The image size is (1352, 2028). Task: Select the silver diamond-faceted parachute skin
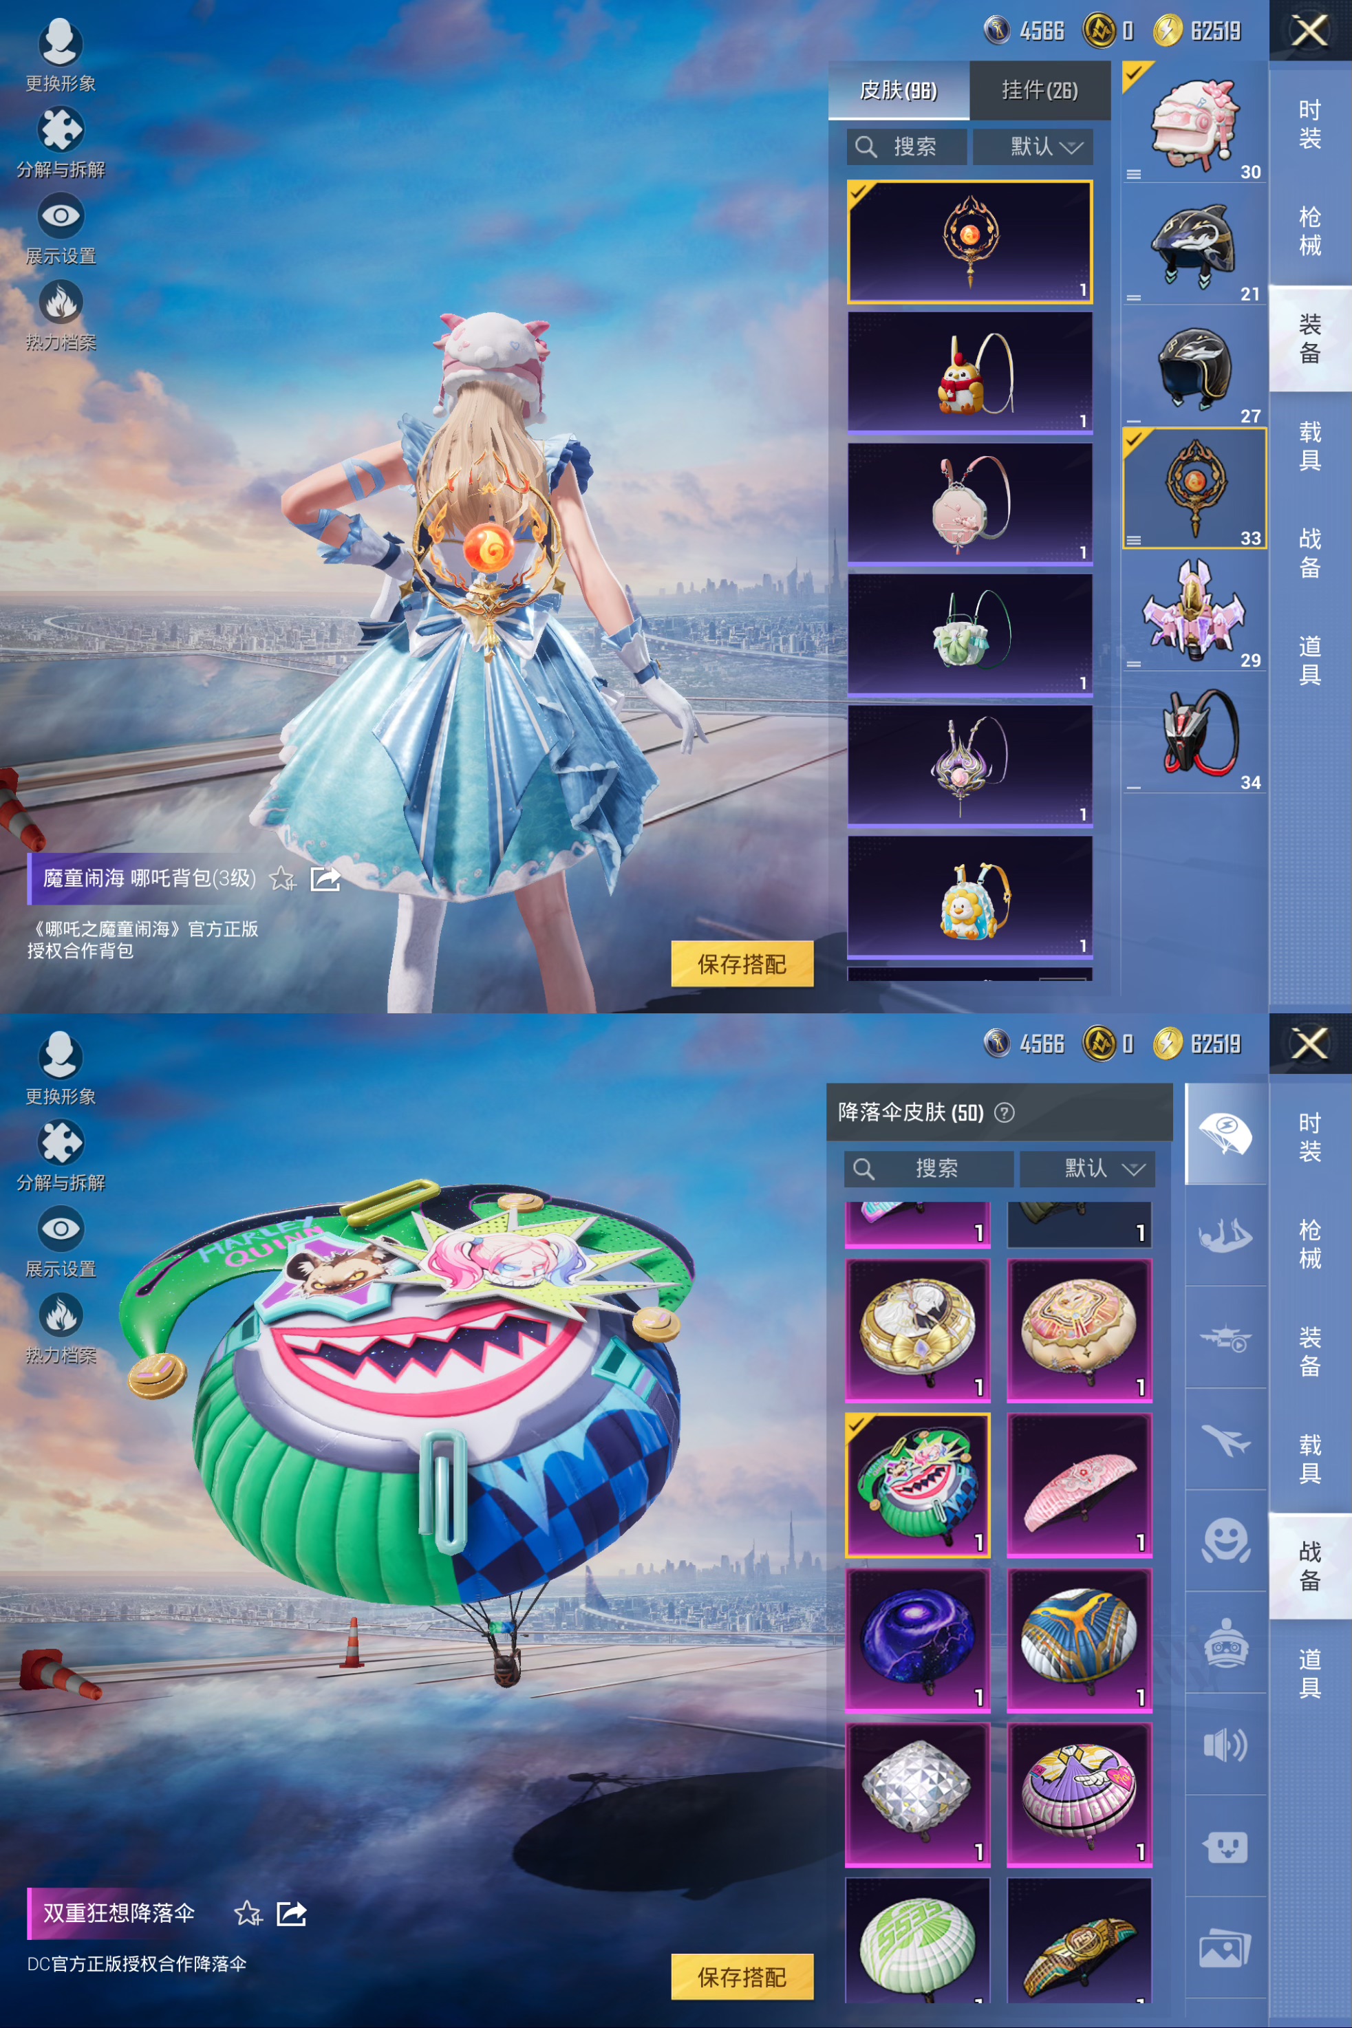pos(917,1795)
